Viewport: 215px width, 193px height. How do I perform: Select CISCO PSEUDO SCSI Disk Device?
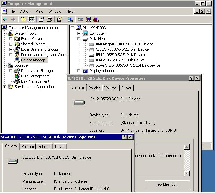click(x=122, y=49)
